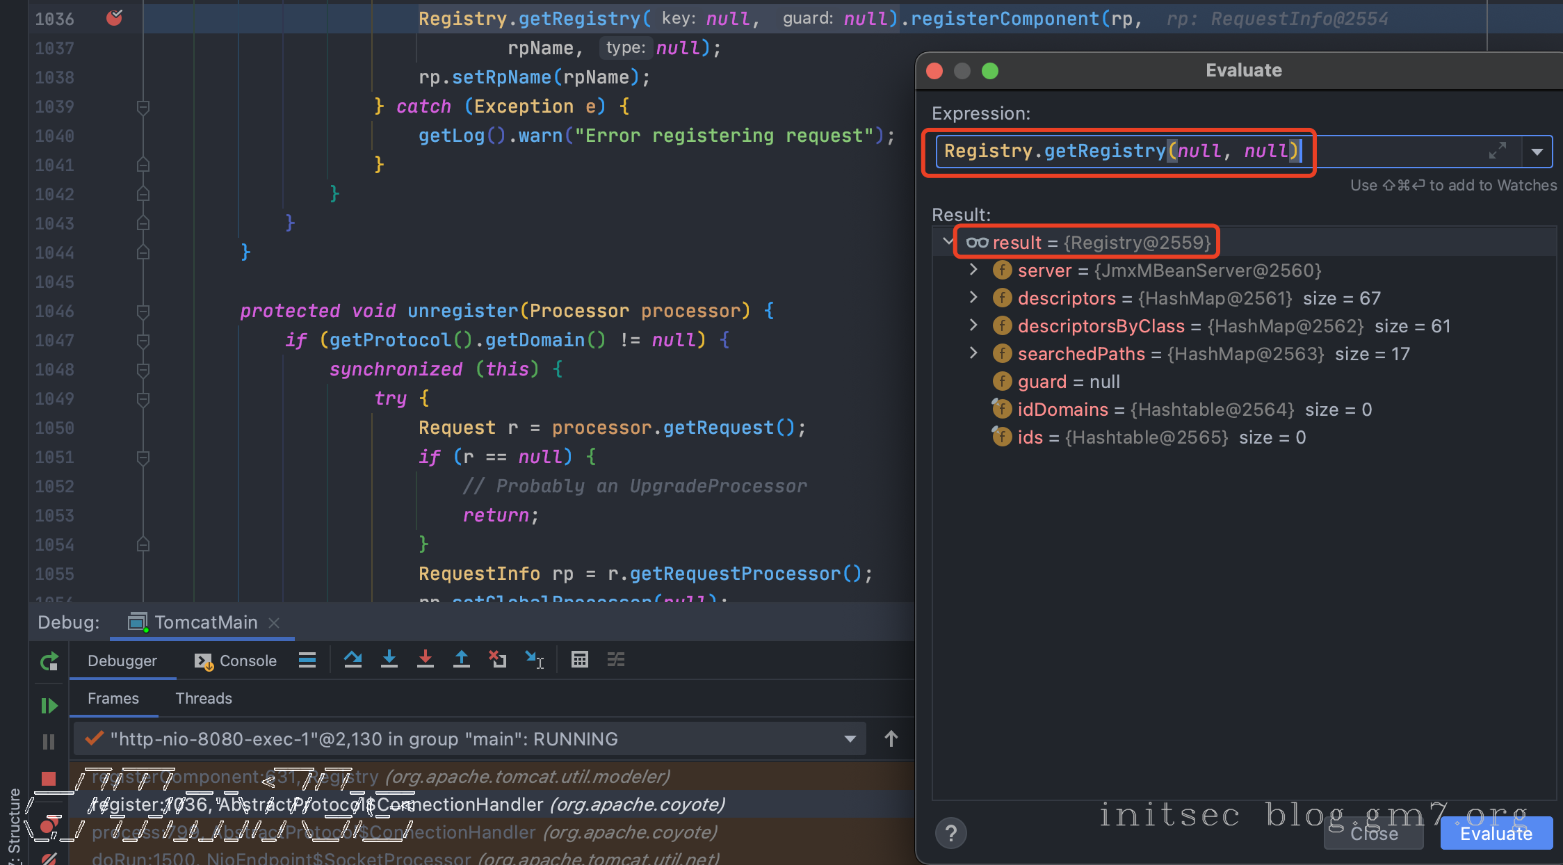
Task: Toggle fold marker at line 1046
Action: (143, 311)
